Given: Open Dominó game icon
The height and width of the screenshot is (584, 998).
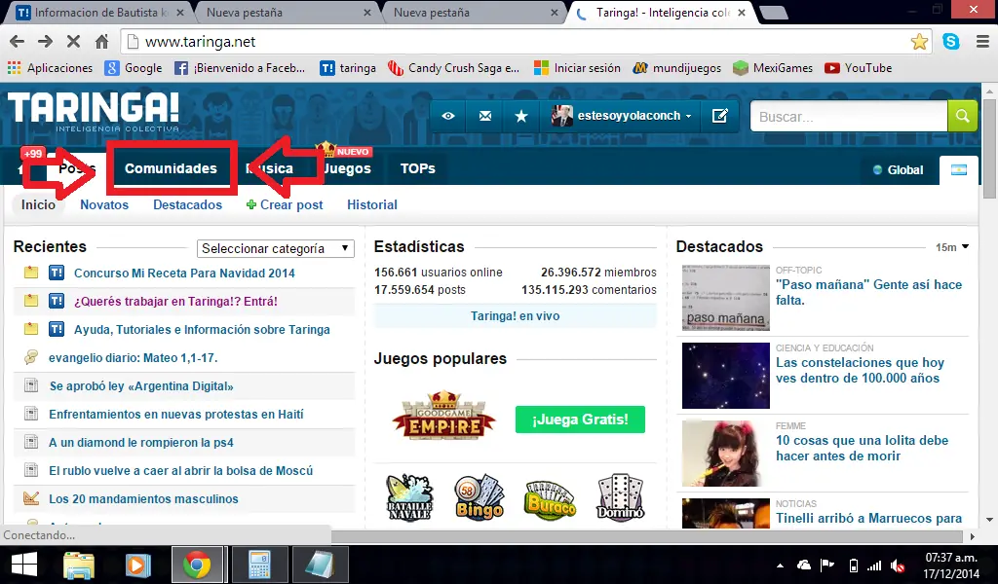Looking at the screenshot, I should [x=621, y=497].
